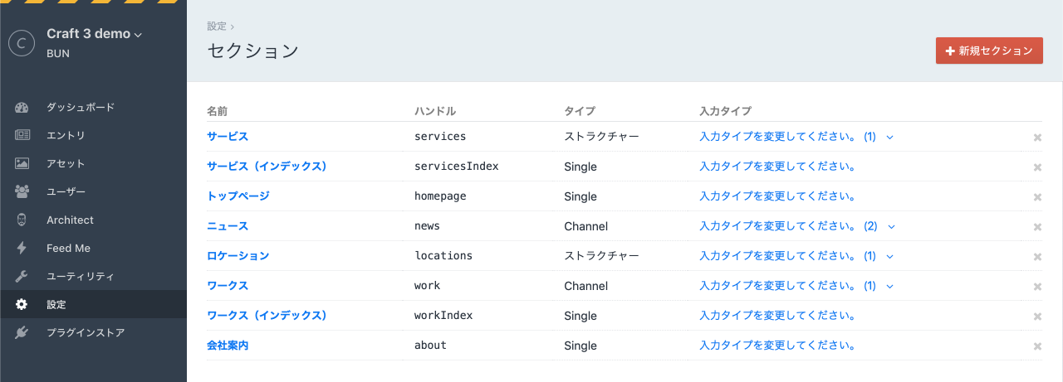Click the アセット image icon
Screen dimensions: 1063x382
point(22,164)
